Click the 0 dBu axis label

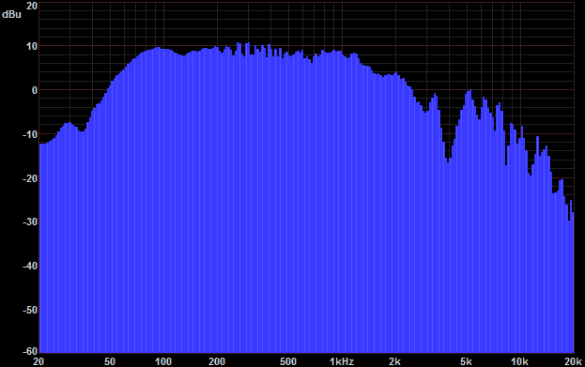(x=35, y=90)
